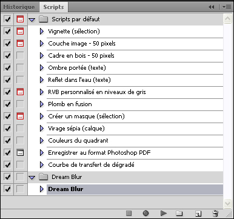234x219 pixels.
Task: Uncheck the checkbox for Virage sépia (calque)
Action: [x=7, y=129]
